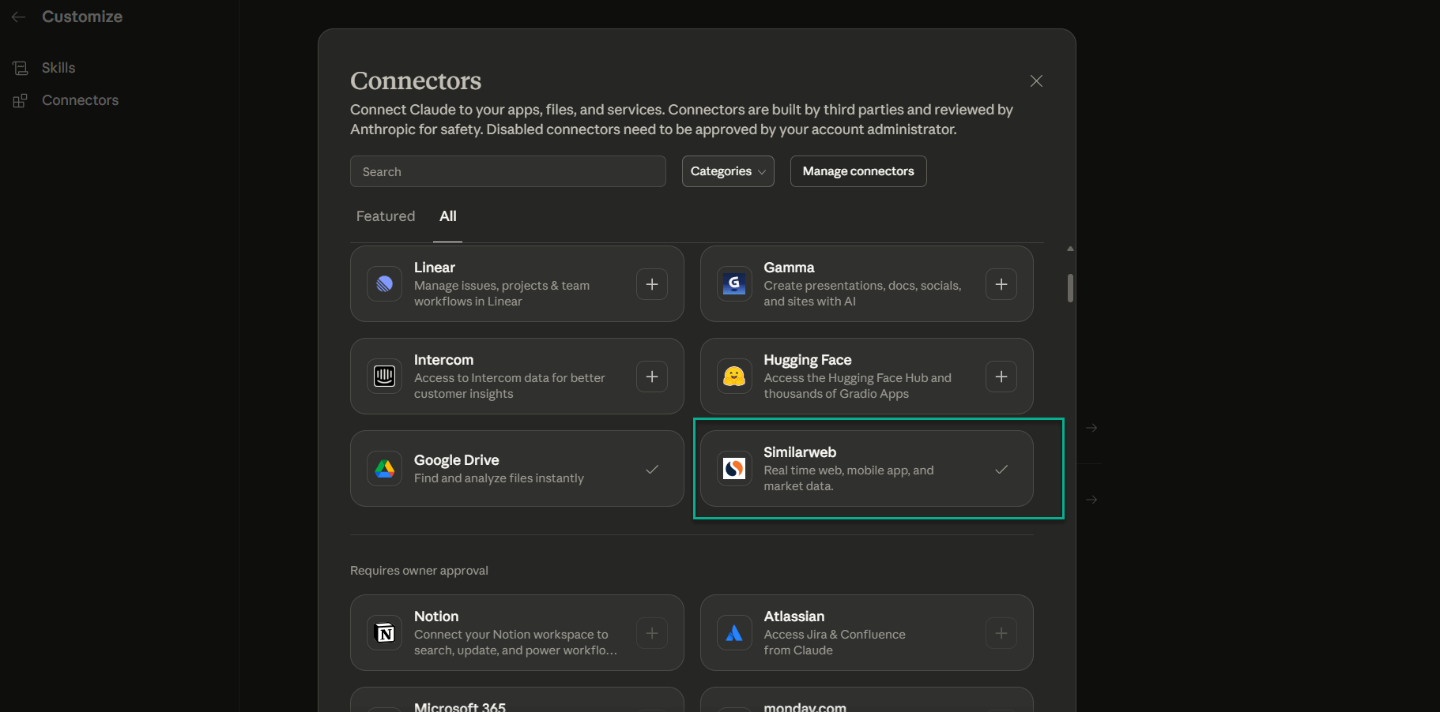Click the Connectors dialog heading
Viewport: 1440px width, 712px height.
416,81
